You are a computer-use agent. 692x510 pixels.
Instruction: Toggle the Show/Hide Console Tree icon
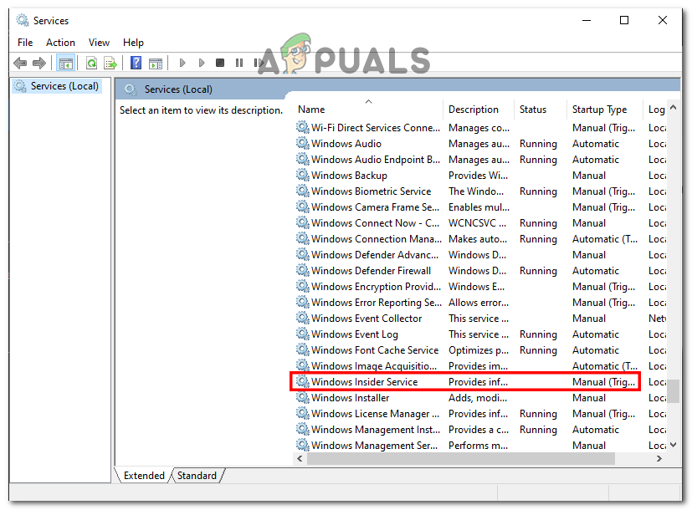pyautogui.click(x=65, y=62)
